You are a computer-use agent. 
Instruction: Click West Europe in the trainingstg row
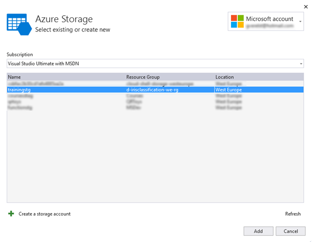(229, 90)
